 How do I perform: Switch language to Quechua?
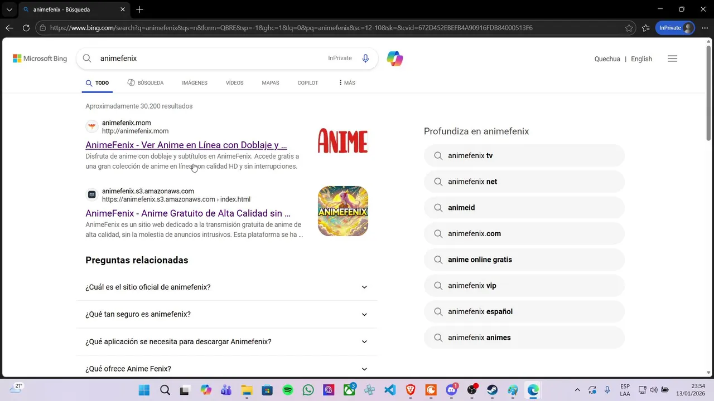tap(607, 59)
